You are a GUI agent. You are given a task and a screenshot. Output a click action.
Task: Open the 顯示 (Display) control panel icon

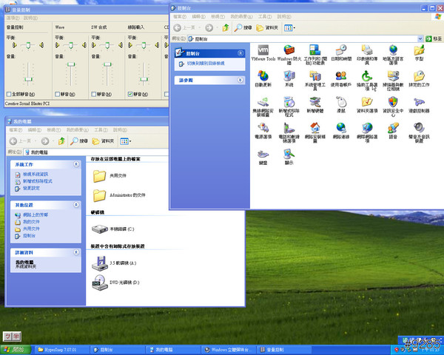(289, 153)
